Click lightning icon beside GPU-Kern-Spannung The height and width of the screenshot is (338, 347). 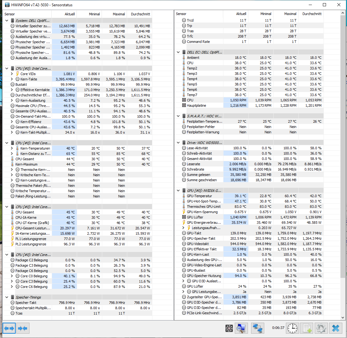(184, 212)
